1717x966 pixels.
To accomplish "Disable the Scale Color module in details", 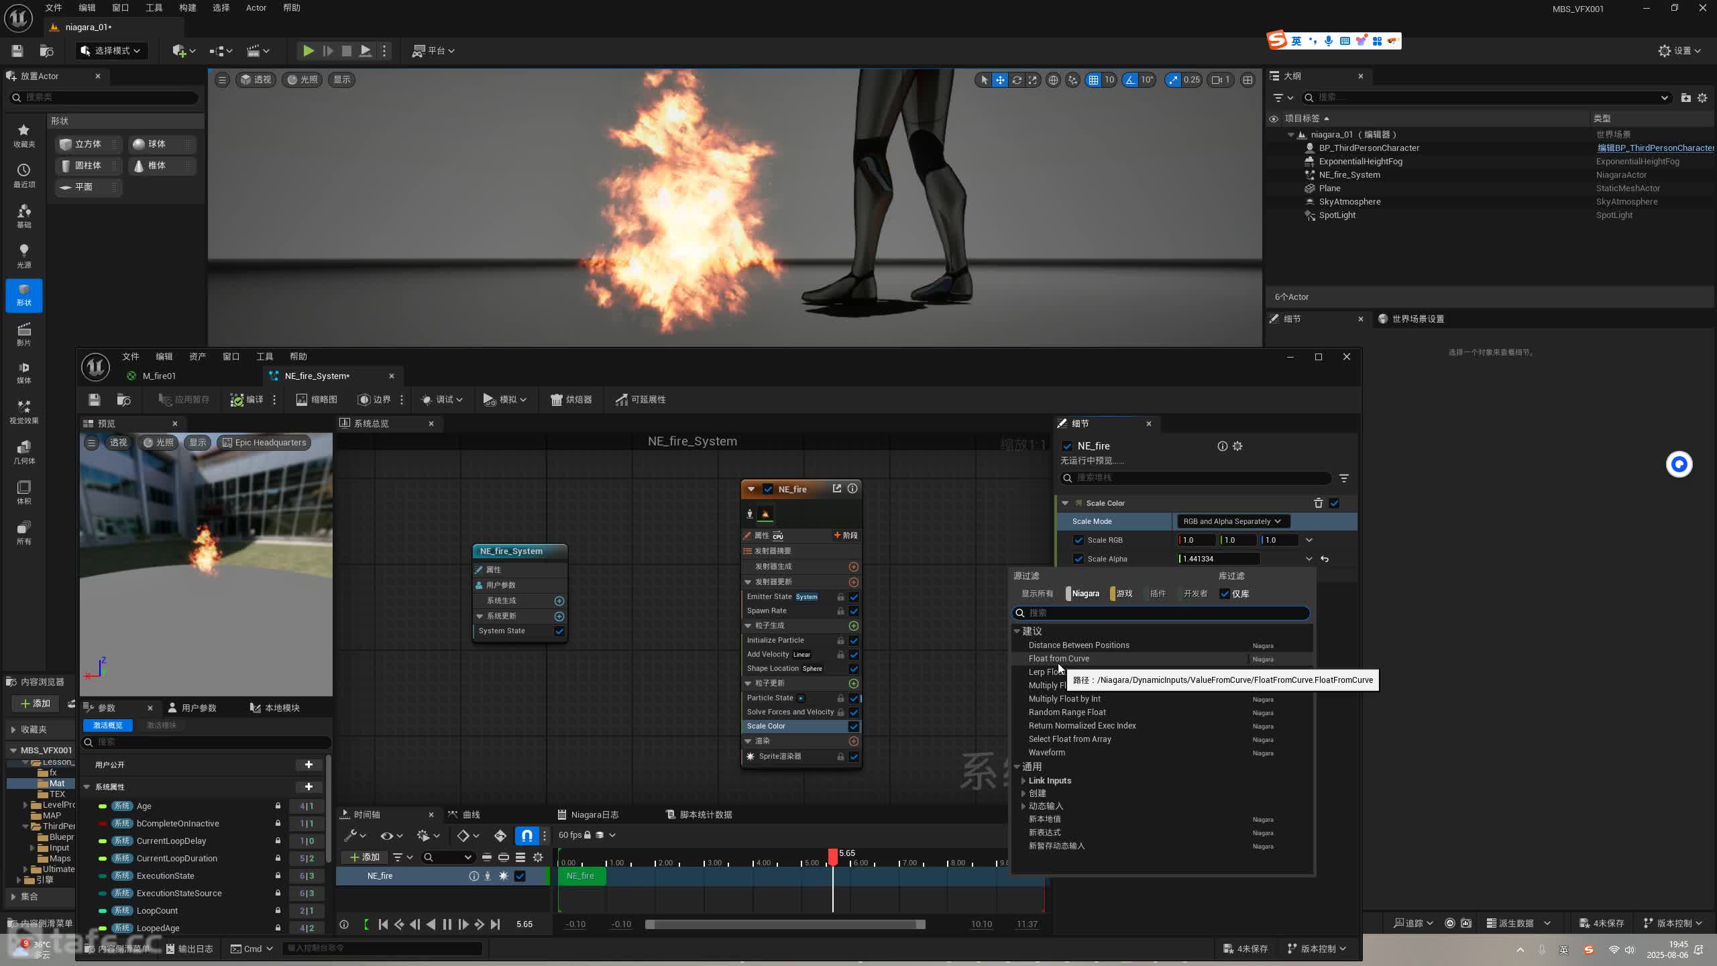I will pos(1334,503).
